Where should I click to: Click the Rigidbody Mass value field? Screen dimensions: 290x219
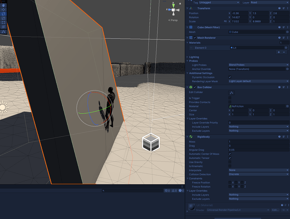click(x=259, y=142)
